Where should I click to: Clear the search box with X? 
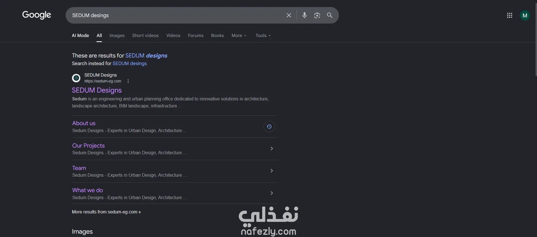pos(289,15)
